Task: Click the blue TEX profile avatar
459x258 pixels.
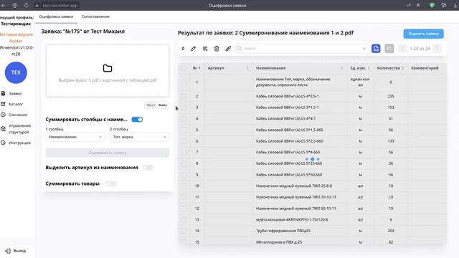Action: click(x=16, y=72)
